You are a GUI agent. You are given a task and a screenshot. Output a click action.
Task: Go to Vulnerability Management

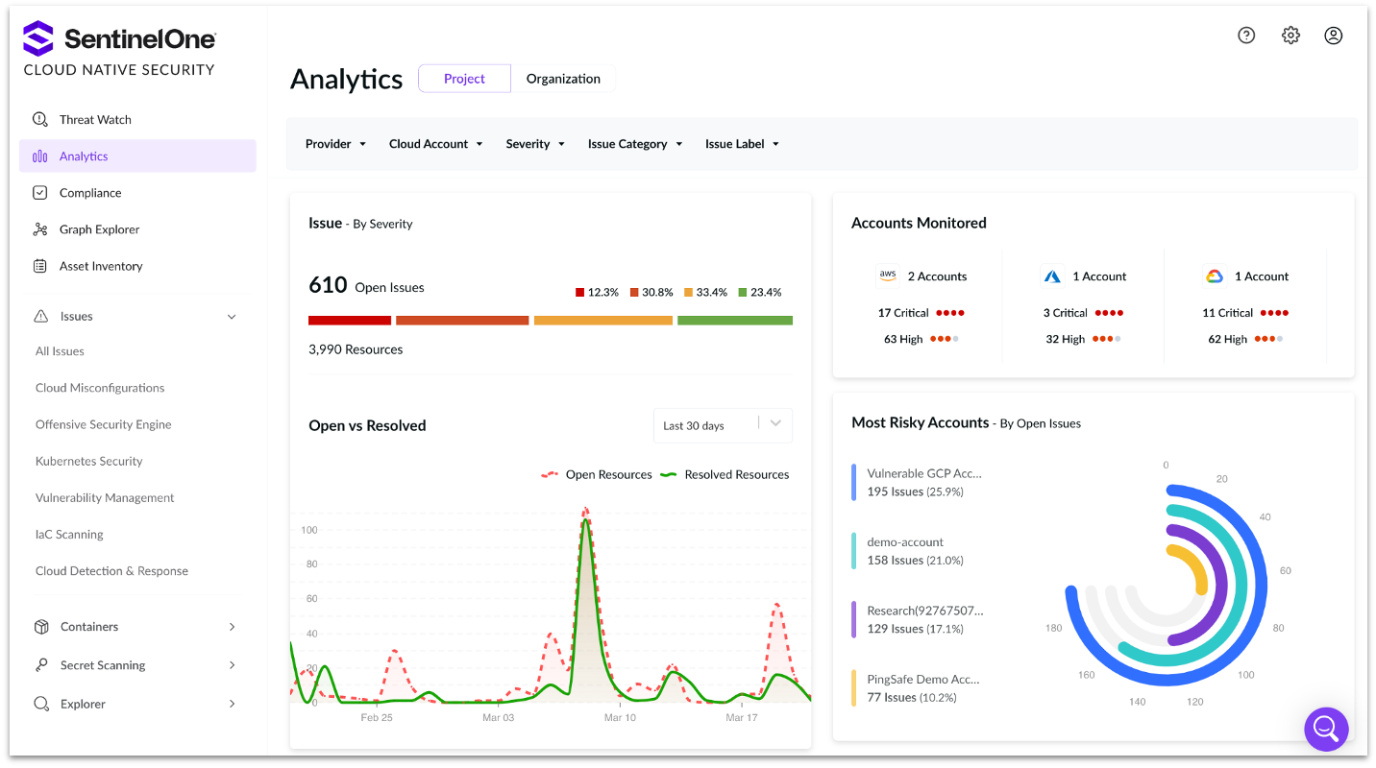tap(104, 497)
